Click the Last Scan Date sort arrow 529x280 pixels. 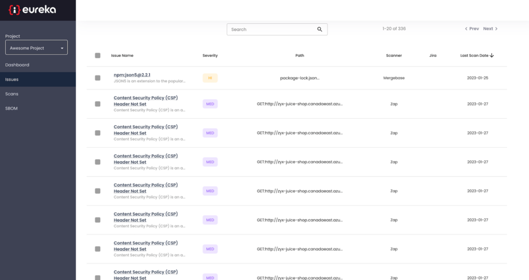[492, 55]
